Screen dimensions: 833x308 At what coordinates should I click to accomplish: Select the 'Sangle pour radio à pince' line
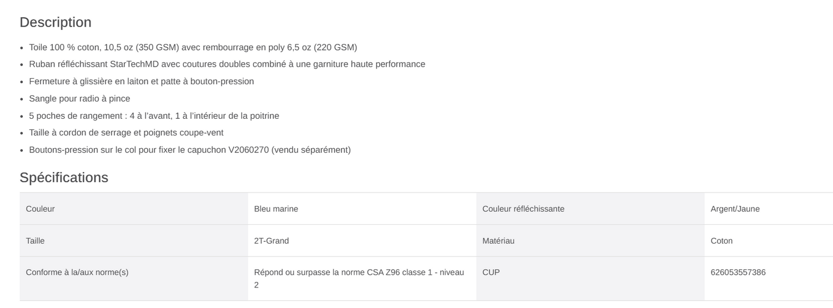79,99
